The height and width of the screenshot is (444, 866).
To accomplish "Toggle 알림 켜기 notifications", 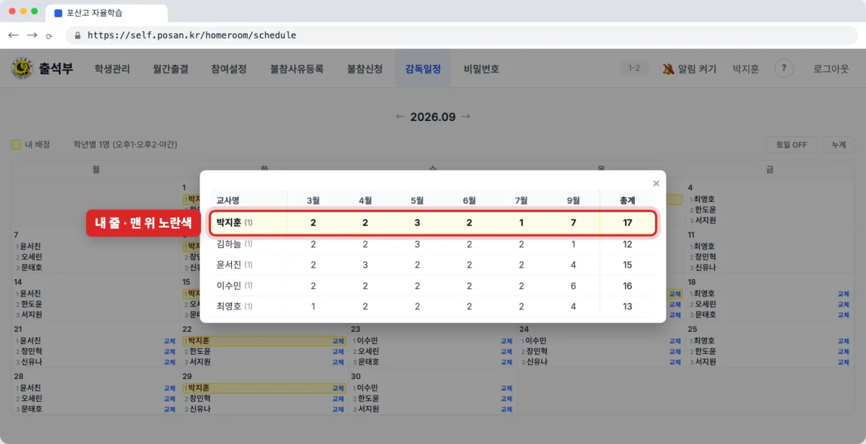I will click(x=689, y=68).
